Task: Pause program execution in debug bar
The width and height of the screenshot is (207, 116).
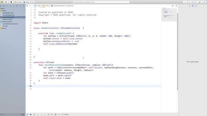Action: coord(34,115)
